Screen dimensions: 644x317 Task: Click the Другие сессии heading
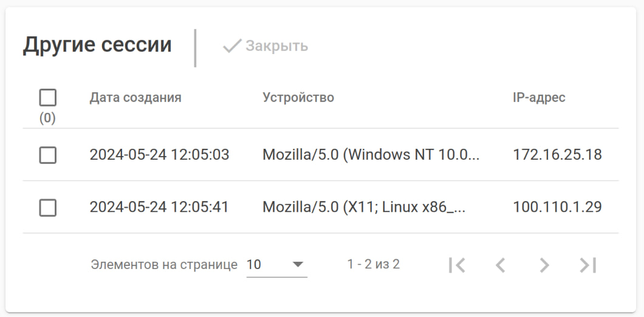pyautogui.click(x=97, y=45)
